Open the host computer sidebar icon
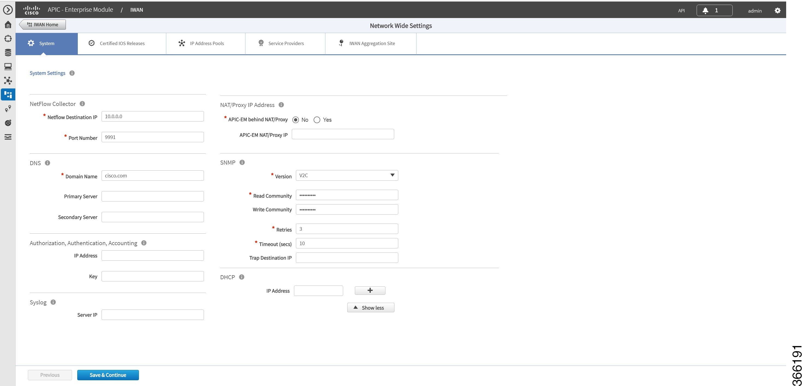 (x=8, y=66)
